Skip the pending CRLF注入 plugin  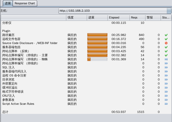point(166,96)
